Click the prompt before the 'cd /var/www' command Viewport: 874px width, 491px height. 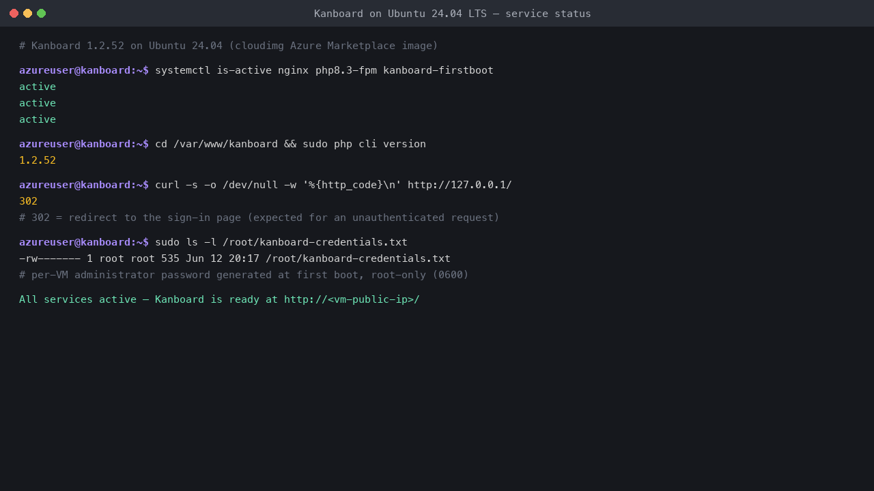pyautogui.click(x=84, y=144)
